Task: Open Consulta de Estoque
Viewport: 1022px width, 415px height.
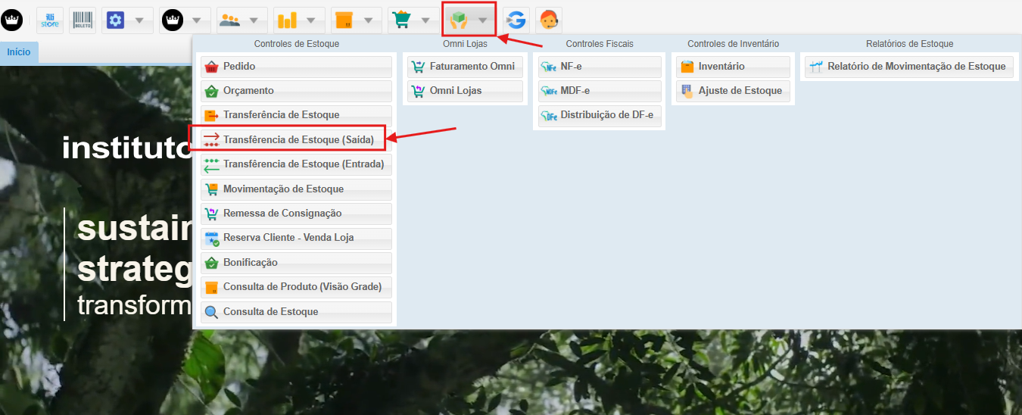Action: point(296,312)
